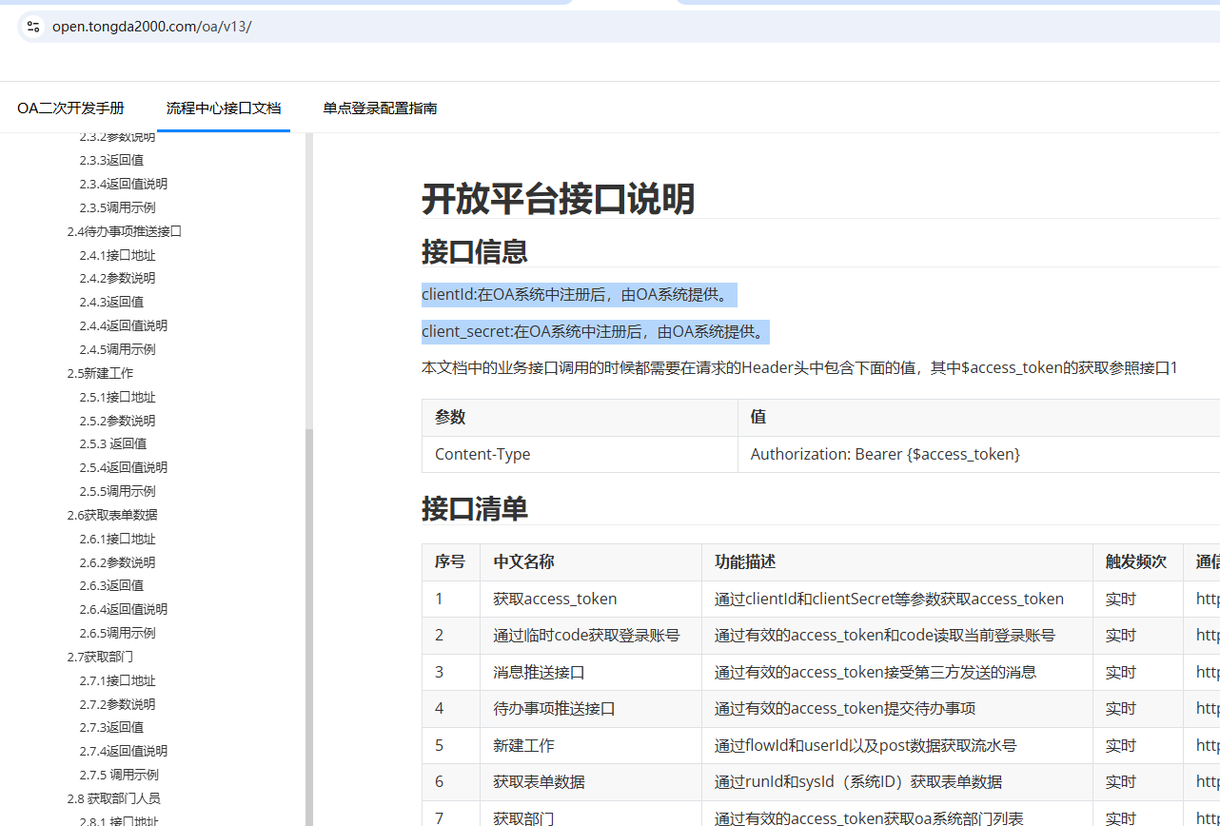Click the site info icon in address bar
The height and width of the screenshot is (826, 1220).
[x=33, y=27]
